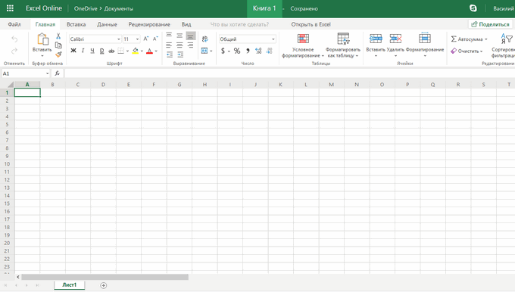Select the Лист1 sheet tab
Image resolution: width=515 pixels, height=292 pixels.
[x=70, y=284]
